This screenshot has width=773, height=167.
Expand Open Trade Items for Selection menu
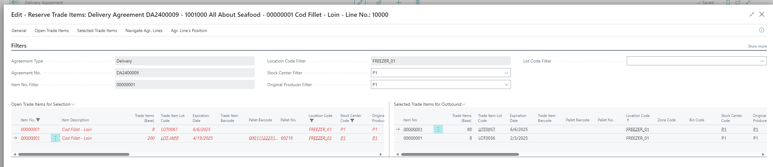click(43, 104)
